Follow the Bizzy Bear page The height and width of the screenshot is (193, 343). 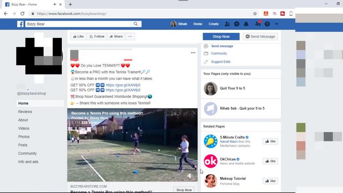pyautogui.click(x=97, y=36)
